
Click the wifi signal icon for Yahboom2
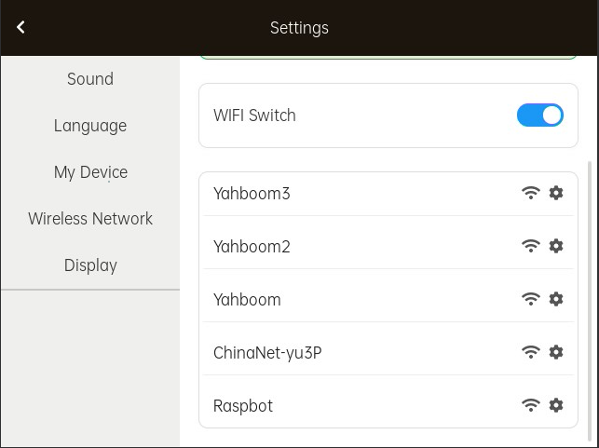[x=531, y=246]
